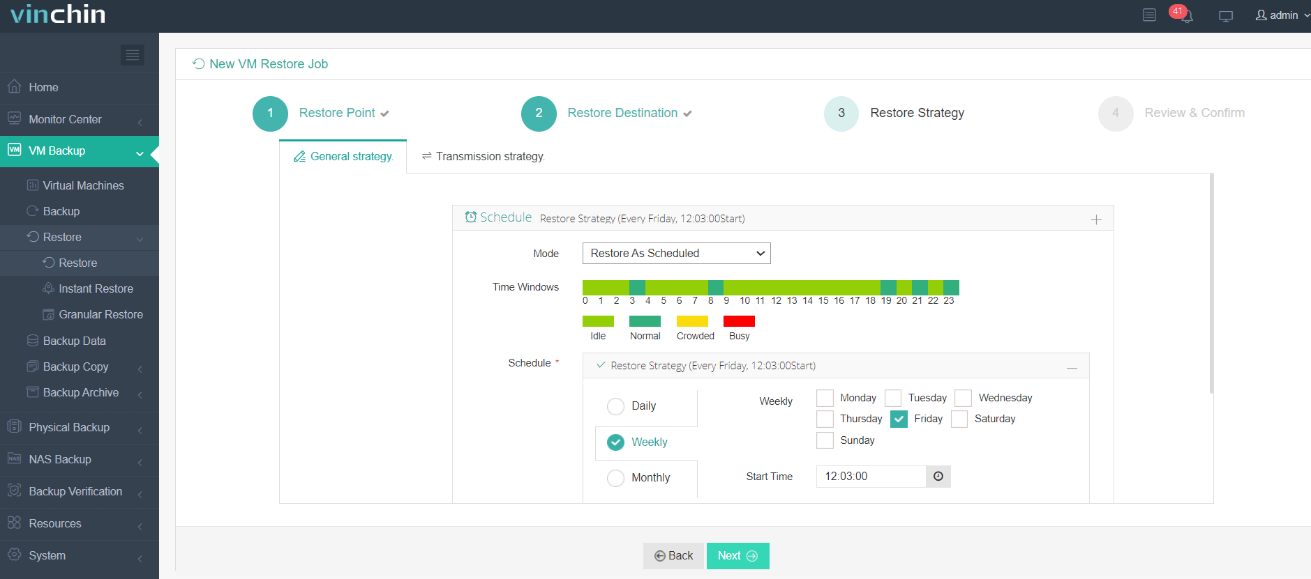
Task: Click the Vinchin logo
Action: pos(58,14)
